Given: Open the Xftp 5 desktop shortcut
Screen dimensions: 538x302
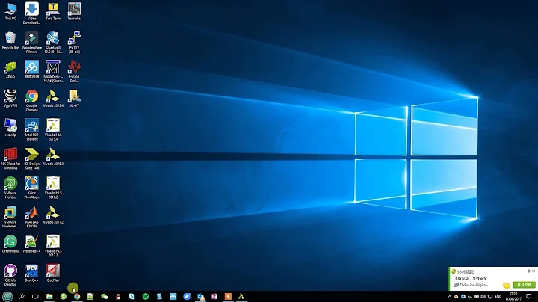Looking at the screenshot, I should click(x=10, y=70).
